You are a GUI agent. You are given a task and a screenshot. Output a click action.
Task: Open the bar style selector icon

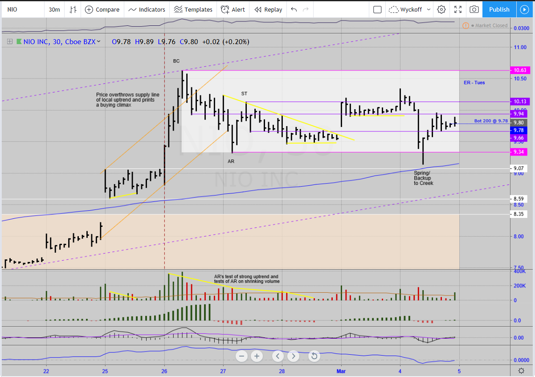(x=73, y=9)
